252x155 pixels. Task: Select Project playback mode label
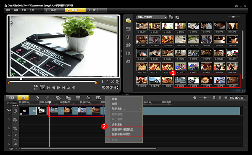coord(36,86)
